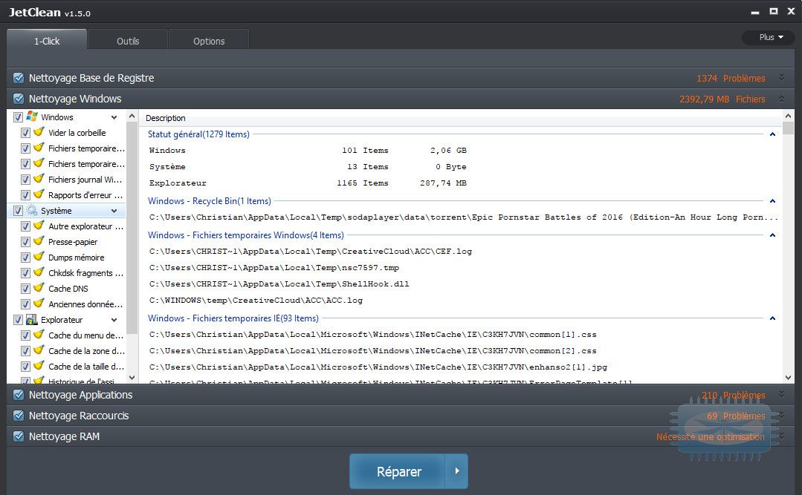Collapse the Windows tree category arrow
The image size is (802, 495).
(114, 117)
